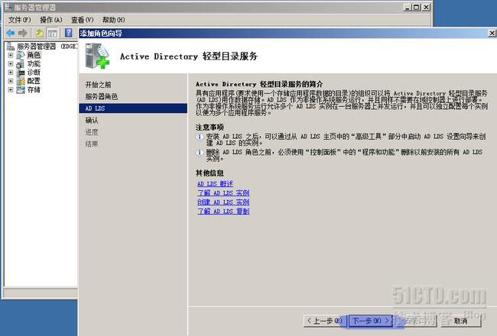Click the 结果 disabled step text
497x336 pixels.
click(x=92, y=144)
